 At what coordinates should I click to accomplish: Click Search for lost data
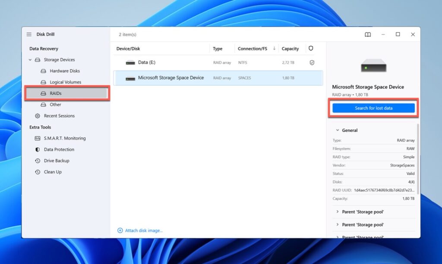click(373, 108)
